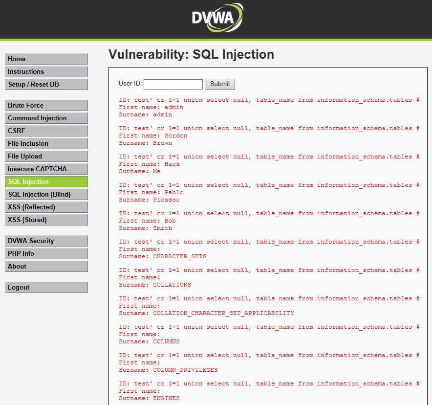Open DVWA Security settings

click(46, 241)
